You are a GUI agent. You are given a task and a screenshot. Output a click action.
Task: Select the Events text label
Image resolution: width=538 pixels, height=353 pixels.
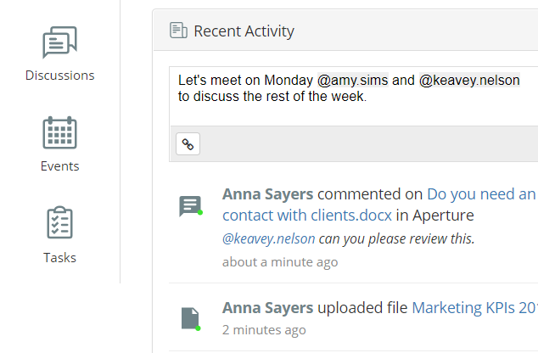[x=59, y=166]
